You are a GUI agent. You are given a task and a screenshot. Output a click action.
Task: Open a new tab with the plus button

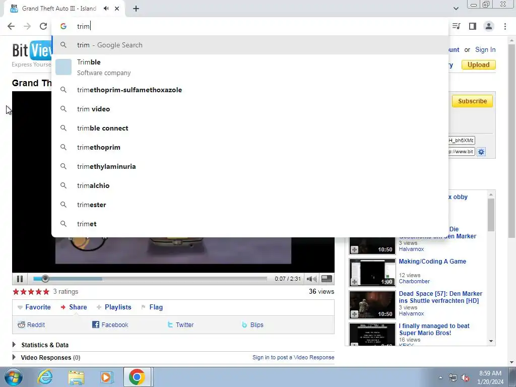(136, 9)
